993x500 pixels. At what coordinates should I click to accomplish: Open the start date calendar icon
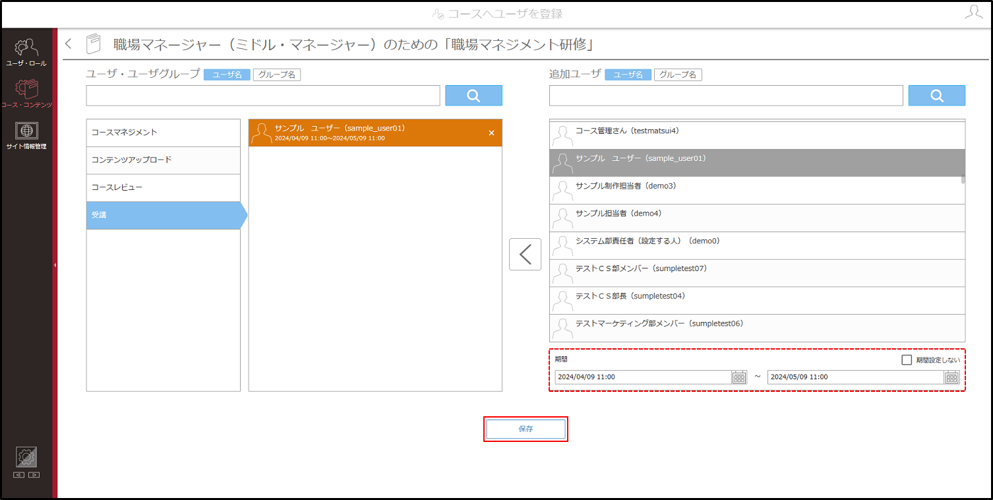coord(739,377)
